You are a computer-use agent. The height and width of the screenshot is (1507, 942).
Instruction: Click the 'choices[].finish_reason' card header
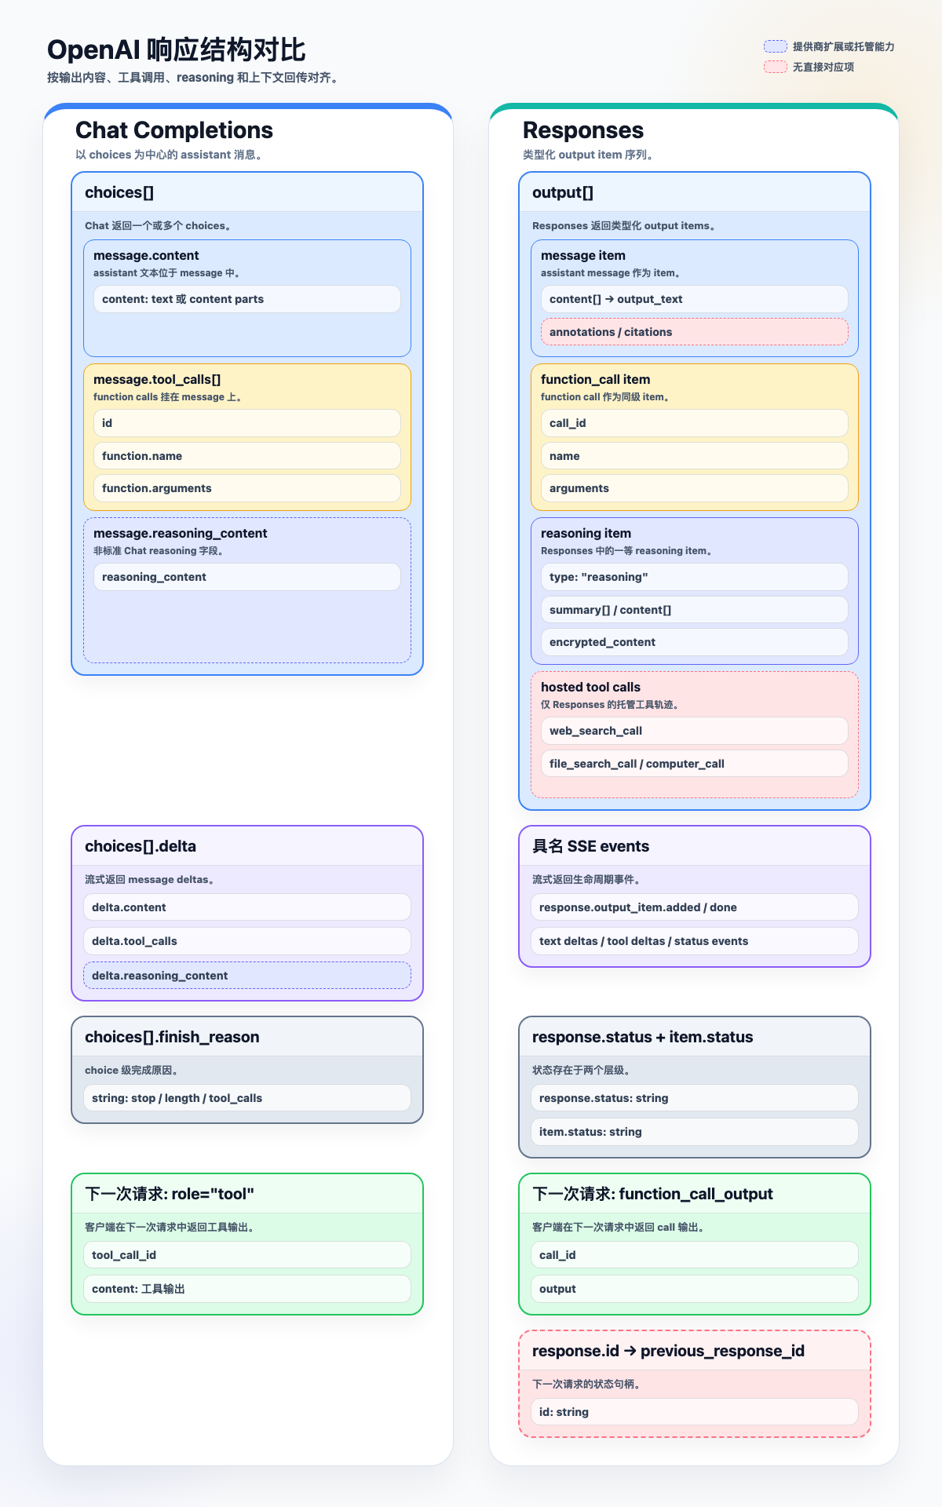247,1037
